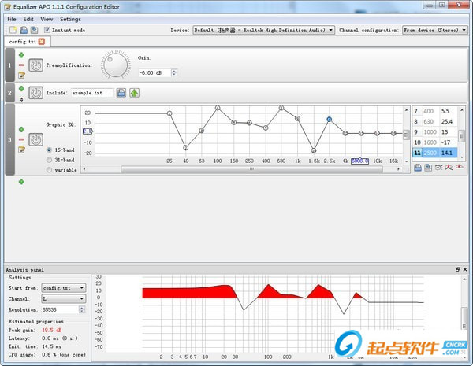The width and height of the screenshot is (473, 366).
Task: Click the Gain value field -6.00 dB
Action: [x=155, y=72]
